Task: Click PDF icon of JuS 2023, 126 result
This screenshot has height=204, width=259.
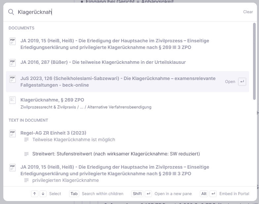Action: point(13,79)
